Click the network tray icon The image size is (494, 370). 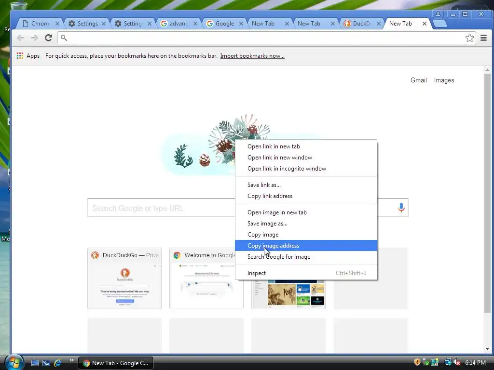coord(448,362)
